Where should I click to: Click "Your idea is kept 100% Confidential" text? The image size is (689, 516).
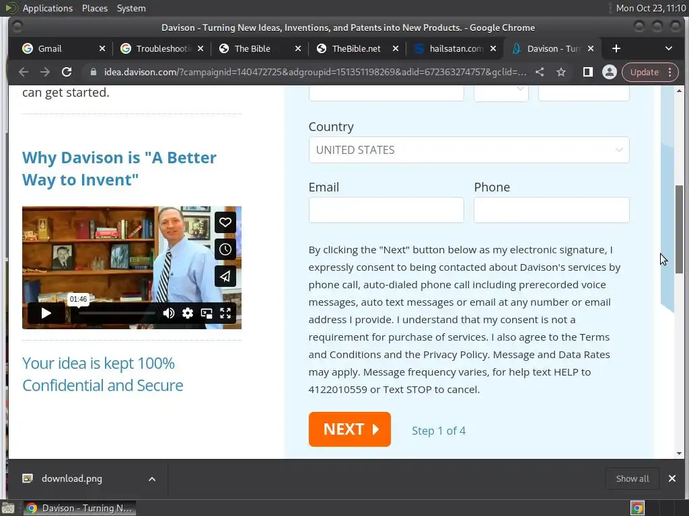[103, 374]
